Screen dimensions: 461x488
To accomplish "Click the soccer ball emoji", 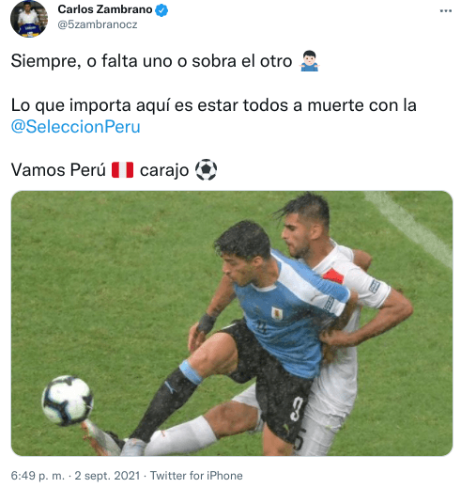I will pyautogui.click(x=206, y=170).
